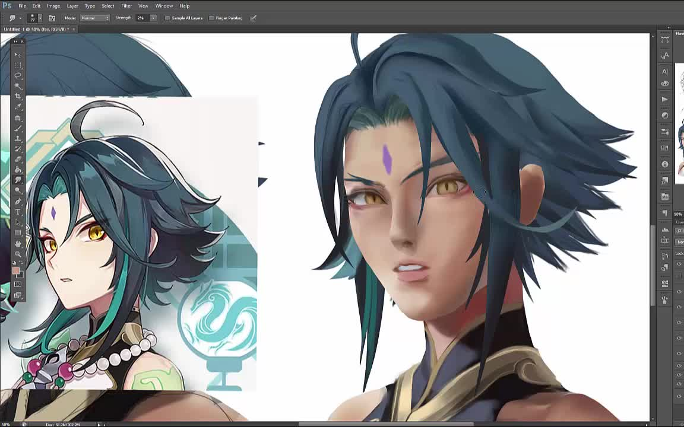684x427 pixels.
Task: Select the Horizontal Type tool
Action: (18, 212)
